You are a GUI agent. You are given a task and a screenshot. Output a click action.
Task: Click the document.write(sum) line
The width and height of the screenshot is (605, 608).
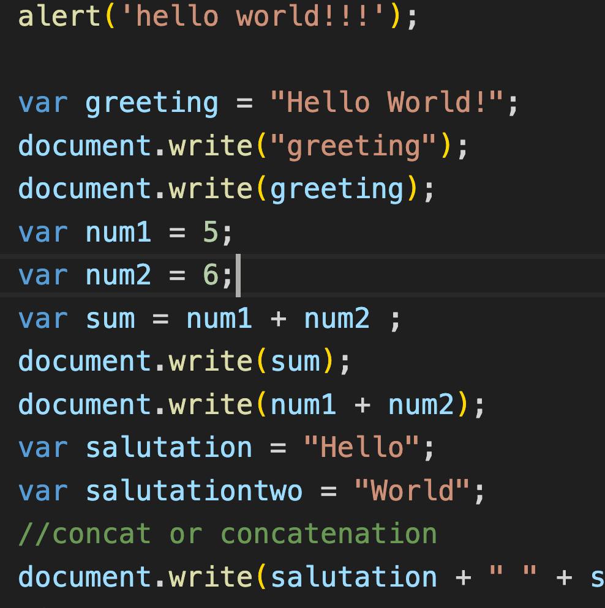point(184,361)
